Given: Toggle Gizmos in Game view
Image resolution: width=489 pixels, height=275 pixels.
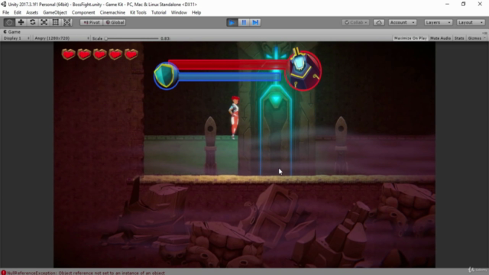Looking at the screenshot, I should point(474,38).
